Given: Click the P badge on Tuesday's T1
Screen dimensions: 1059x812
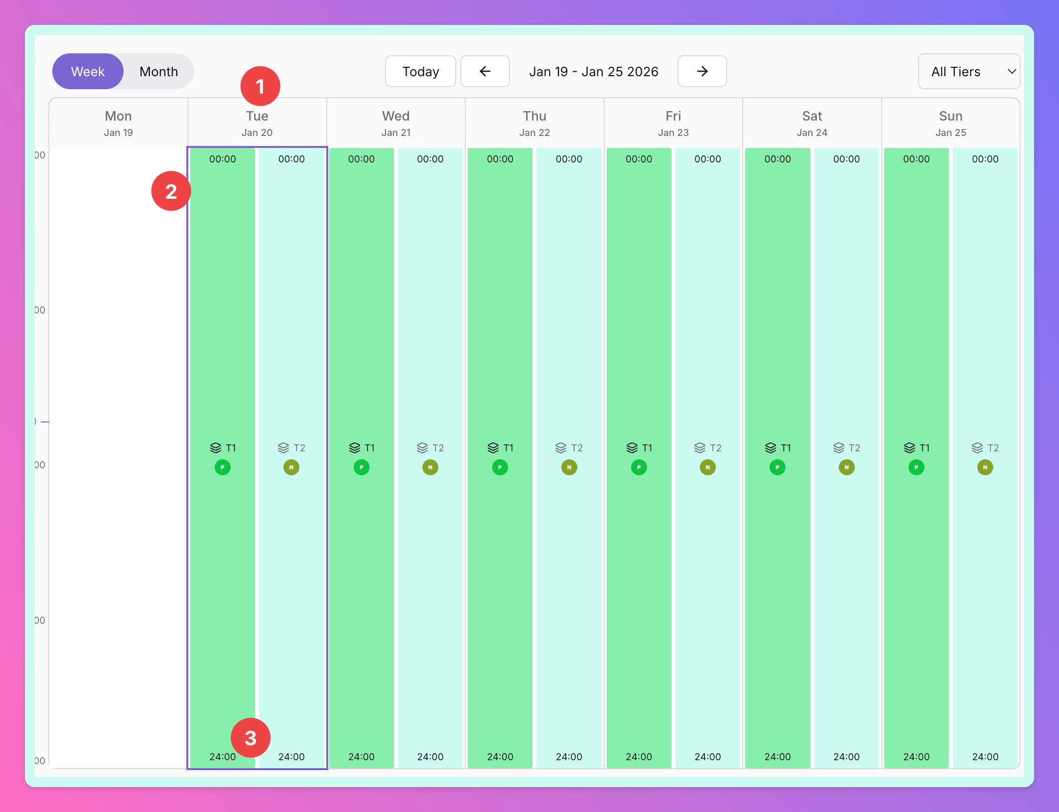Looking at the screenshot, I should tap(222, 467).
